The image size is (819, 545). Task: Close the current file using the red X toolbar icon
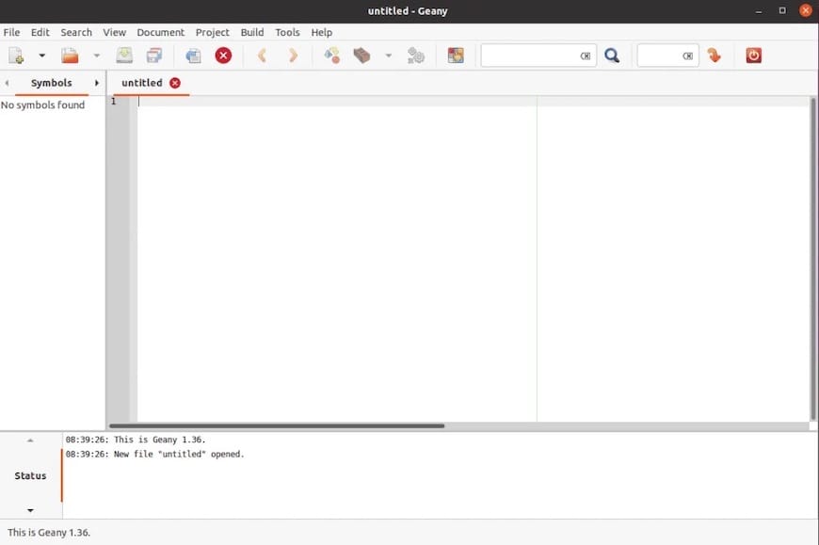click(x=223, y=55)
